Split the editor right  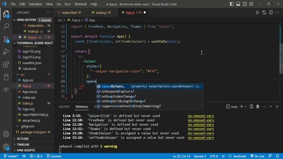(271, 12)
